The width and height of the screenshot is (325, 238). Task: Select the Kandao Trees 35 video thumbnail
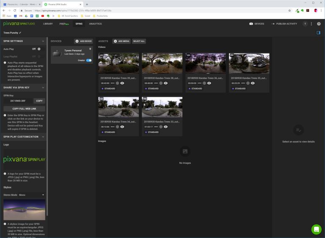tap(249, 63)
